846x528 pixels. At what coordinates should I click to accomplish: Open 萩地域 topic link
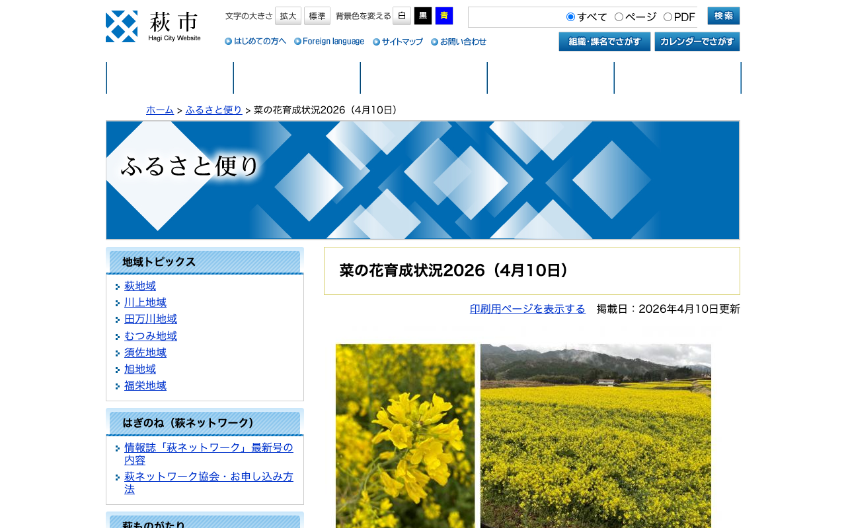coord(140,286)
